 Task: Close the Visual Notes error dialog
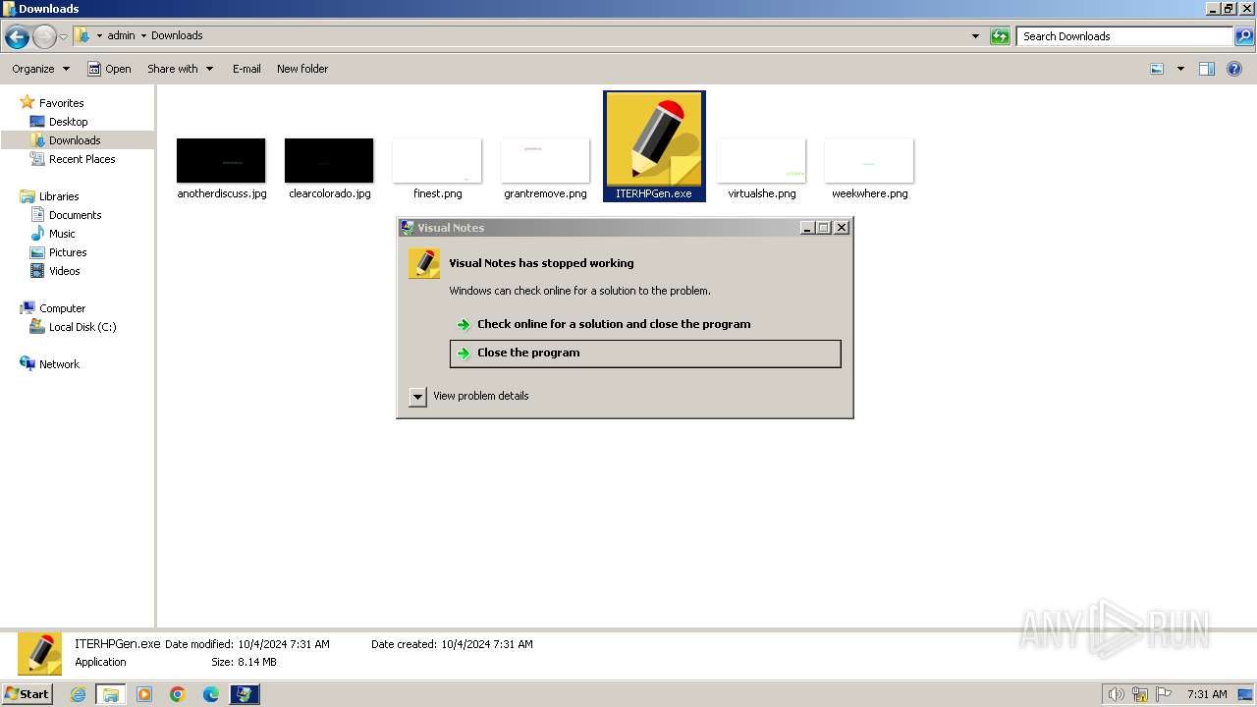click(x=842, y=228)
